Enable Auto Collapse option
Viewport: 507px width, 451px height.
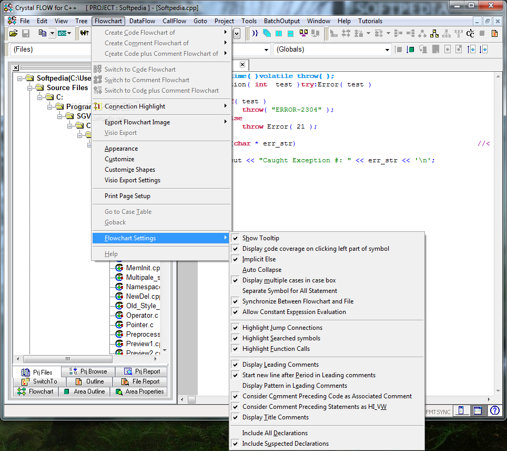point(262,270)
